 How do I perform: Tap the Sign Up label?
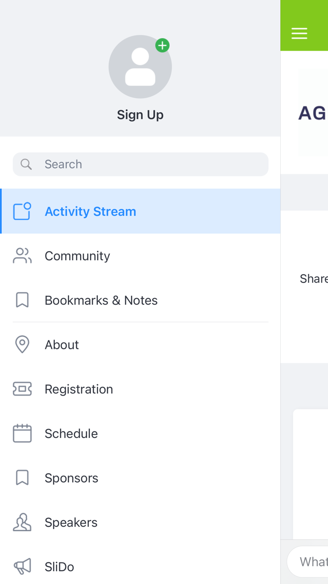pos(140,115)
